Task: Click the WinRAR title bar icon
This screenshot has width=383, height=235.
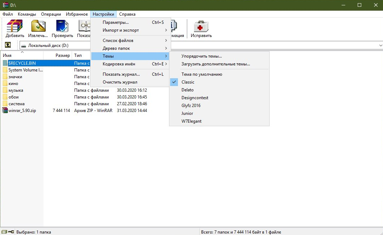Action: (5, 5)
